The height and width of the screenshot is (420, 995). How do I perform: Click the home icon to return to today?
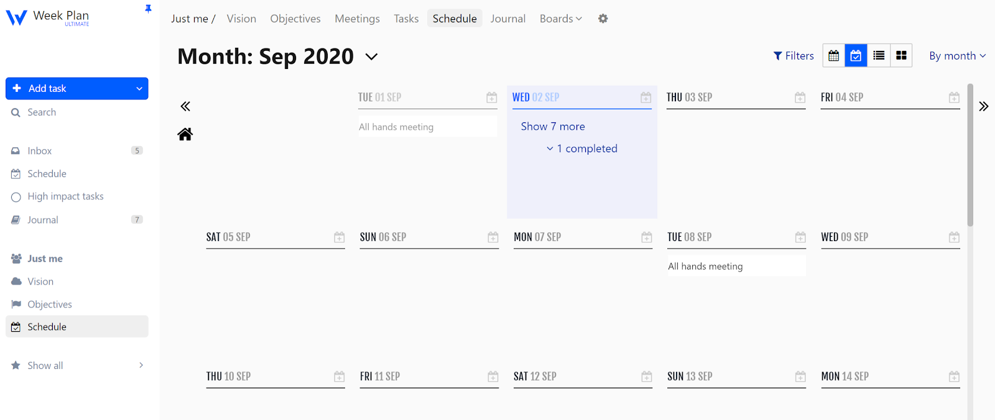[x=185, y=134]
